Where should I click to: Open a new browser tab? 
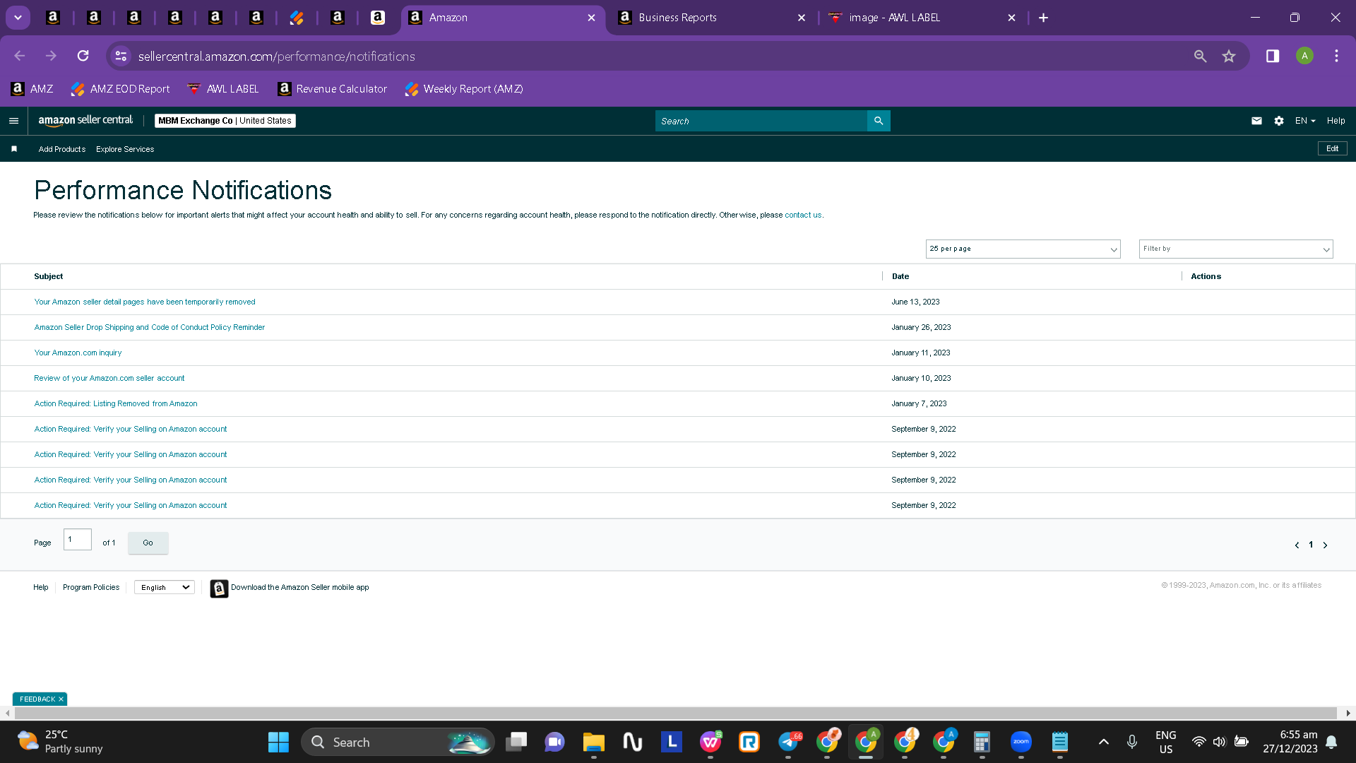coord(1043,18)
